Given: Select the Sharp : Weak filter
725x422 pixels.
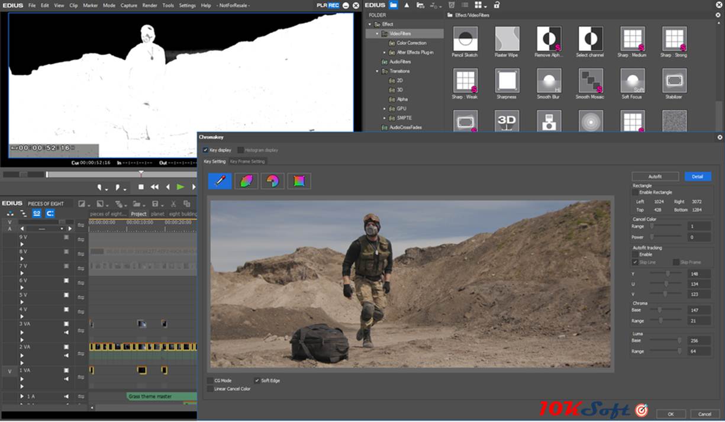Looking at the screenshot, I should 465,80.
